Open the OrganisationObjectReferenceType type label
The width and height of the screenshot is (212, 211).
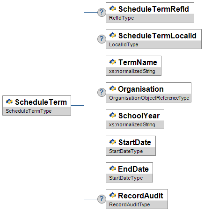coord(149,98)
